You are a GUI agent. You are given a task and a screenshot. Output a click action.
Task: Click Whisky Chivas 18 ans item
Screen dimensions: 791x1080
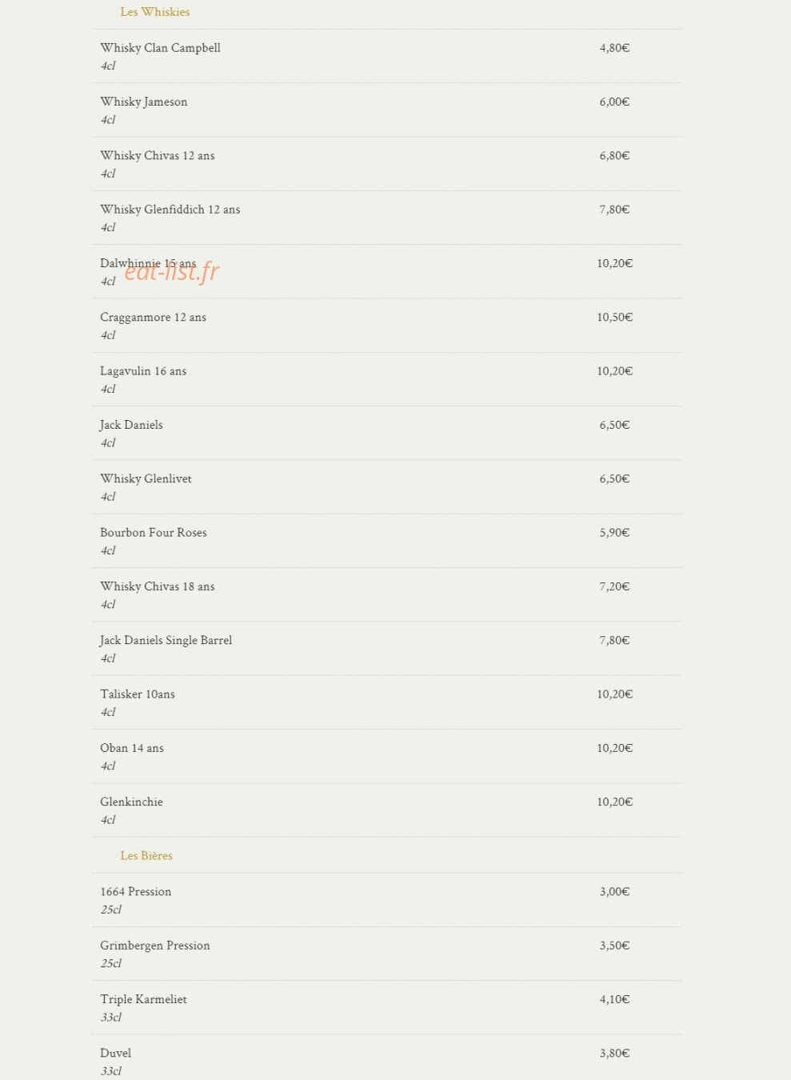pos(386,594)
